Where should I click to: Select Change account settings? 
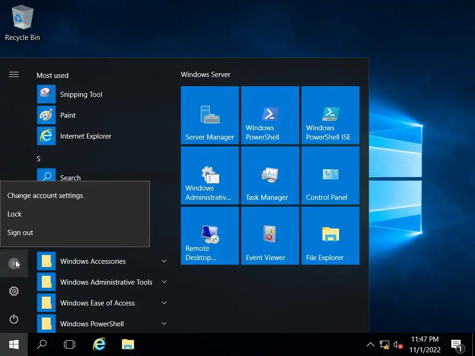[x=75, y=196]
